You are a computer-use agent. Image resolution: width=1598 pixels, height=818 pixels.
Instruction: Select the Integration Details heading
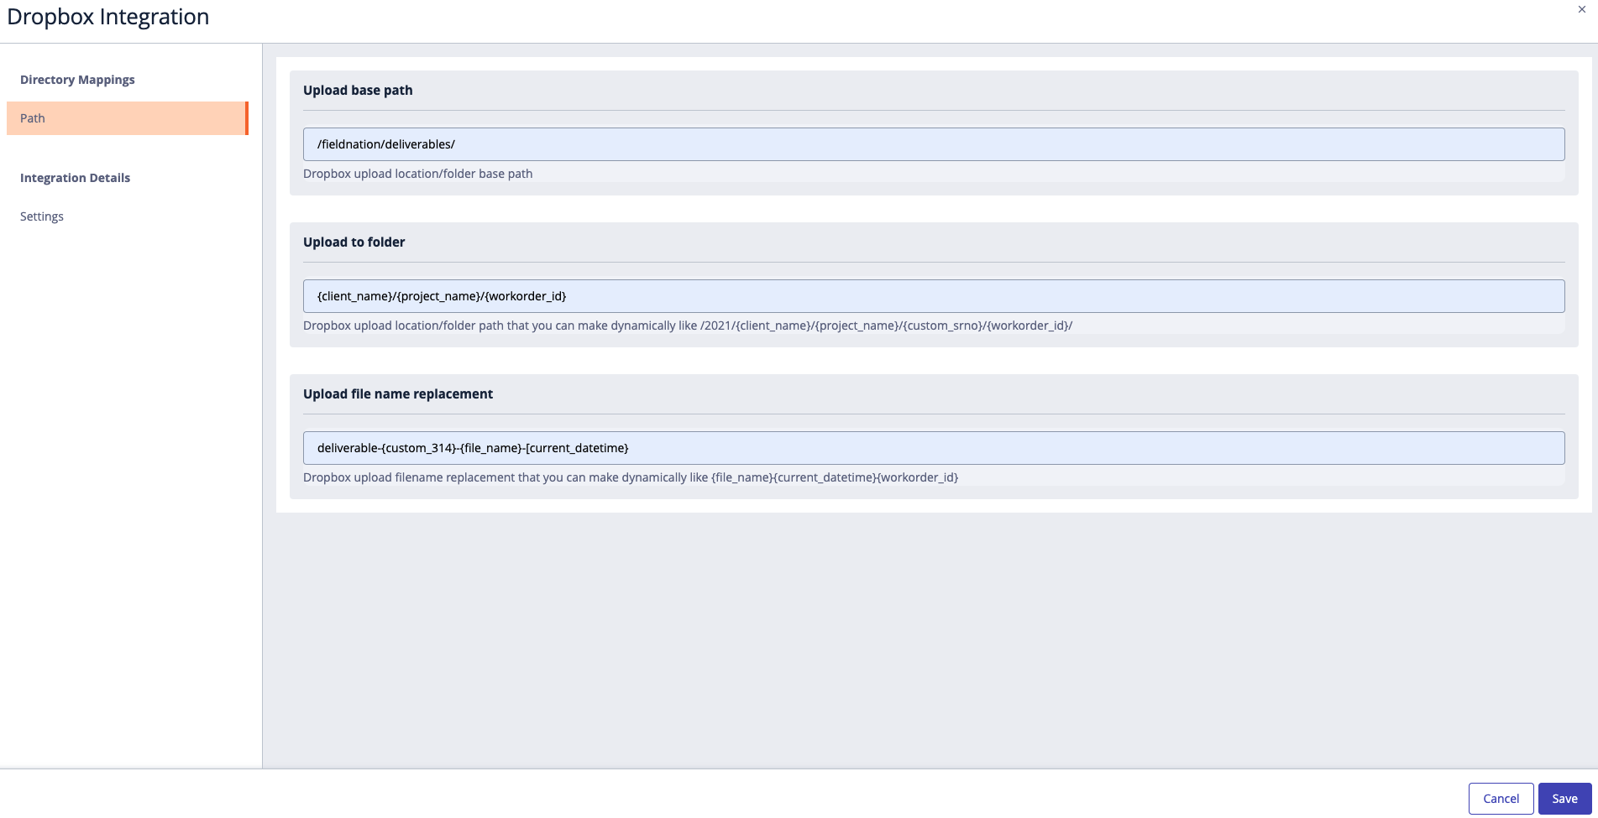tap(75, 178)
